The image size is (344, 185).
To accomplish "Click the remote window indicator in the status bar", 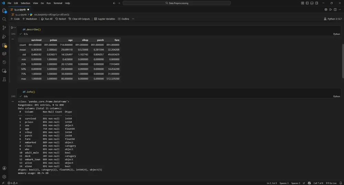I will click(x=3, y=183).
